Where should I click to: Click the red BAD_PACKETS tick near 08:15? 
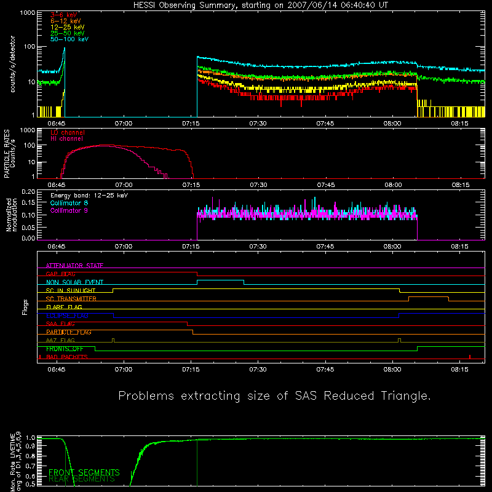pos(470,357)
